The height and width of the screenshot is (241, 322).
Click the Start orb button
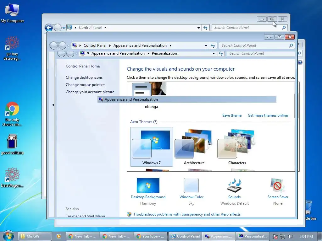click(x=8, y=236)
